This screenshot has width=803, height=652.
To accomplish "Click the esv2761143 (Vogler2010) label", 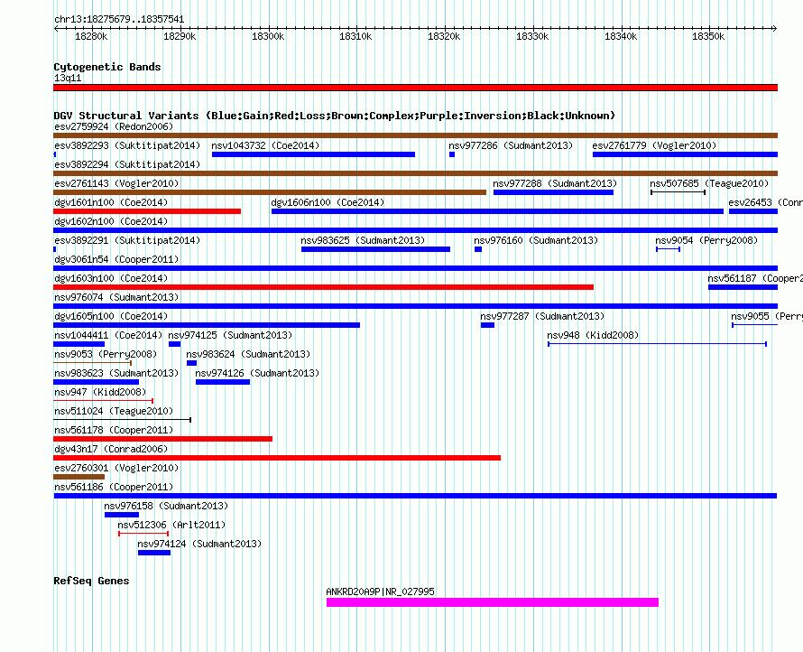I will [x=116, y=183].
